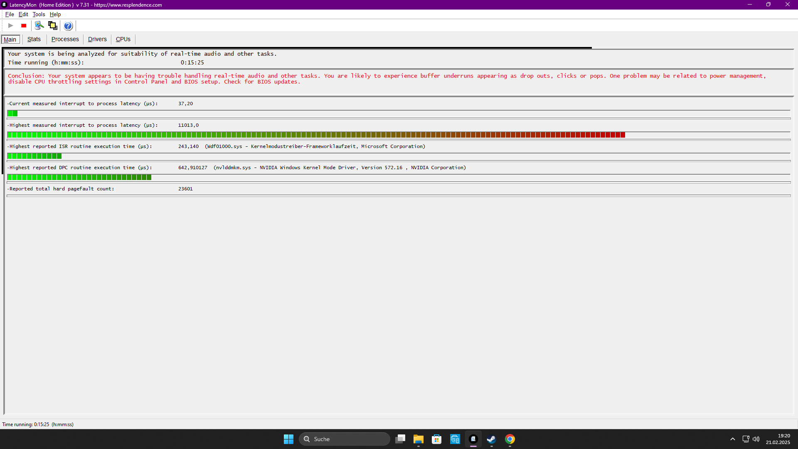The image size is (798, 449).
Task: Stop monitoring with the red square
Action: 24,26
